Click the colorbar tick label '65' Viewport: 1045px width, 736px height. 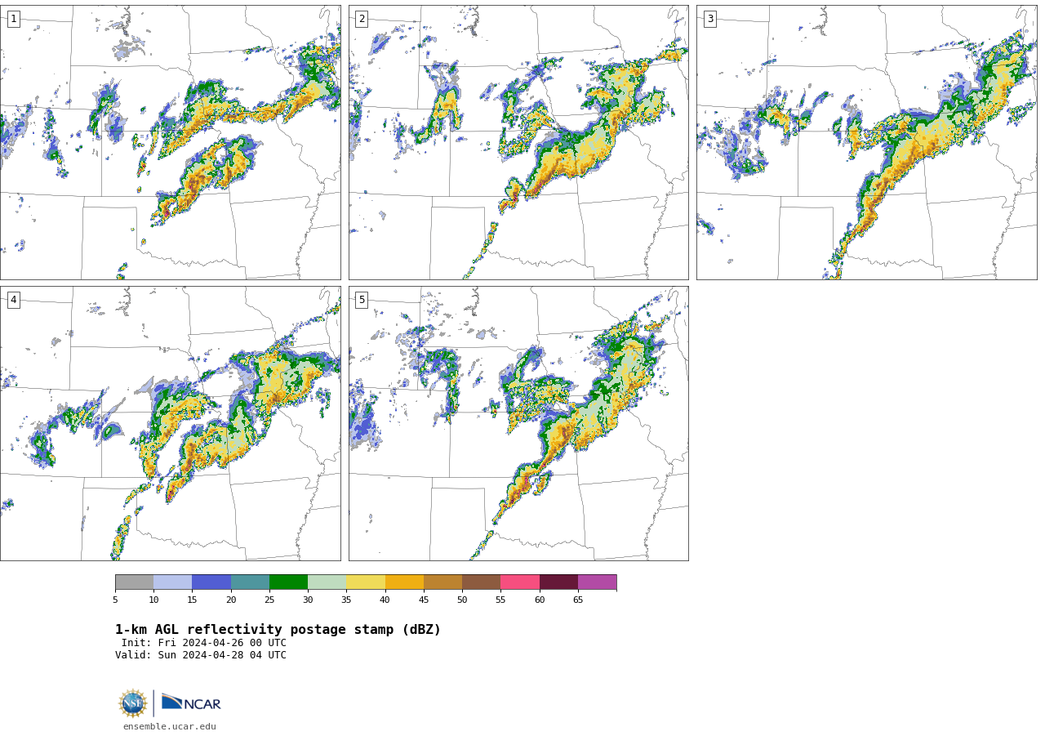coord(578,600)
